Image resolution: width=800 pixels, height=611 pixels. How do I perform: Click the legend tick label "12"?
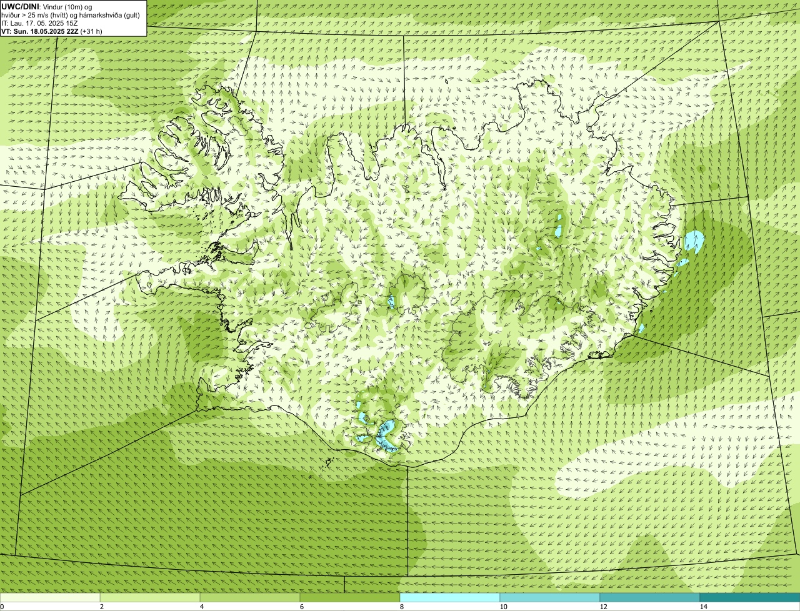click(x=603, y=607)
